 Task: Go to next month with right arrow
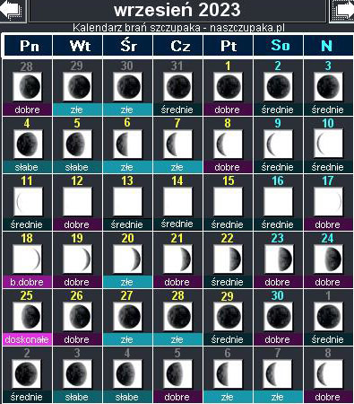[342, 10]
